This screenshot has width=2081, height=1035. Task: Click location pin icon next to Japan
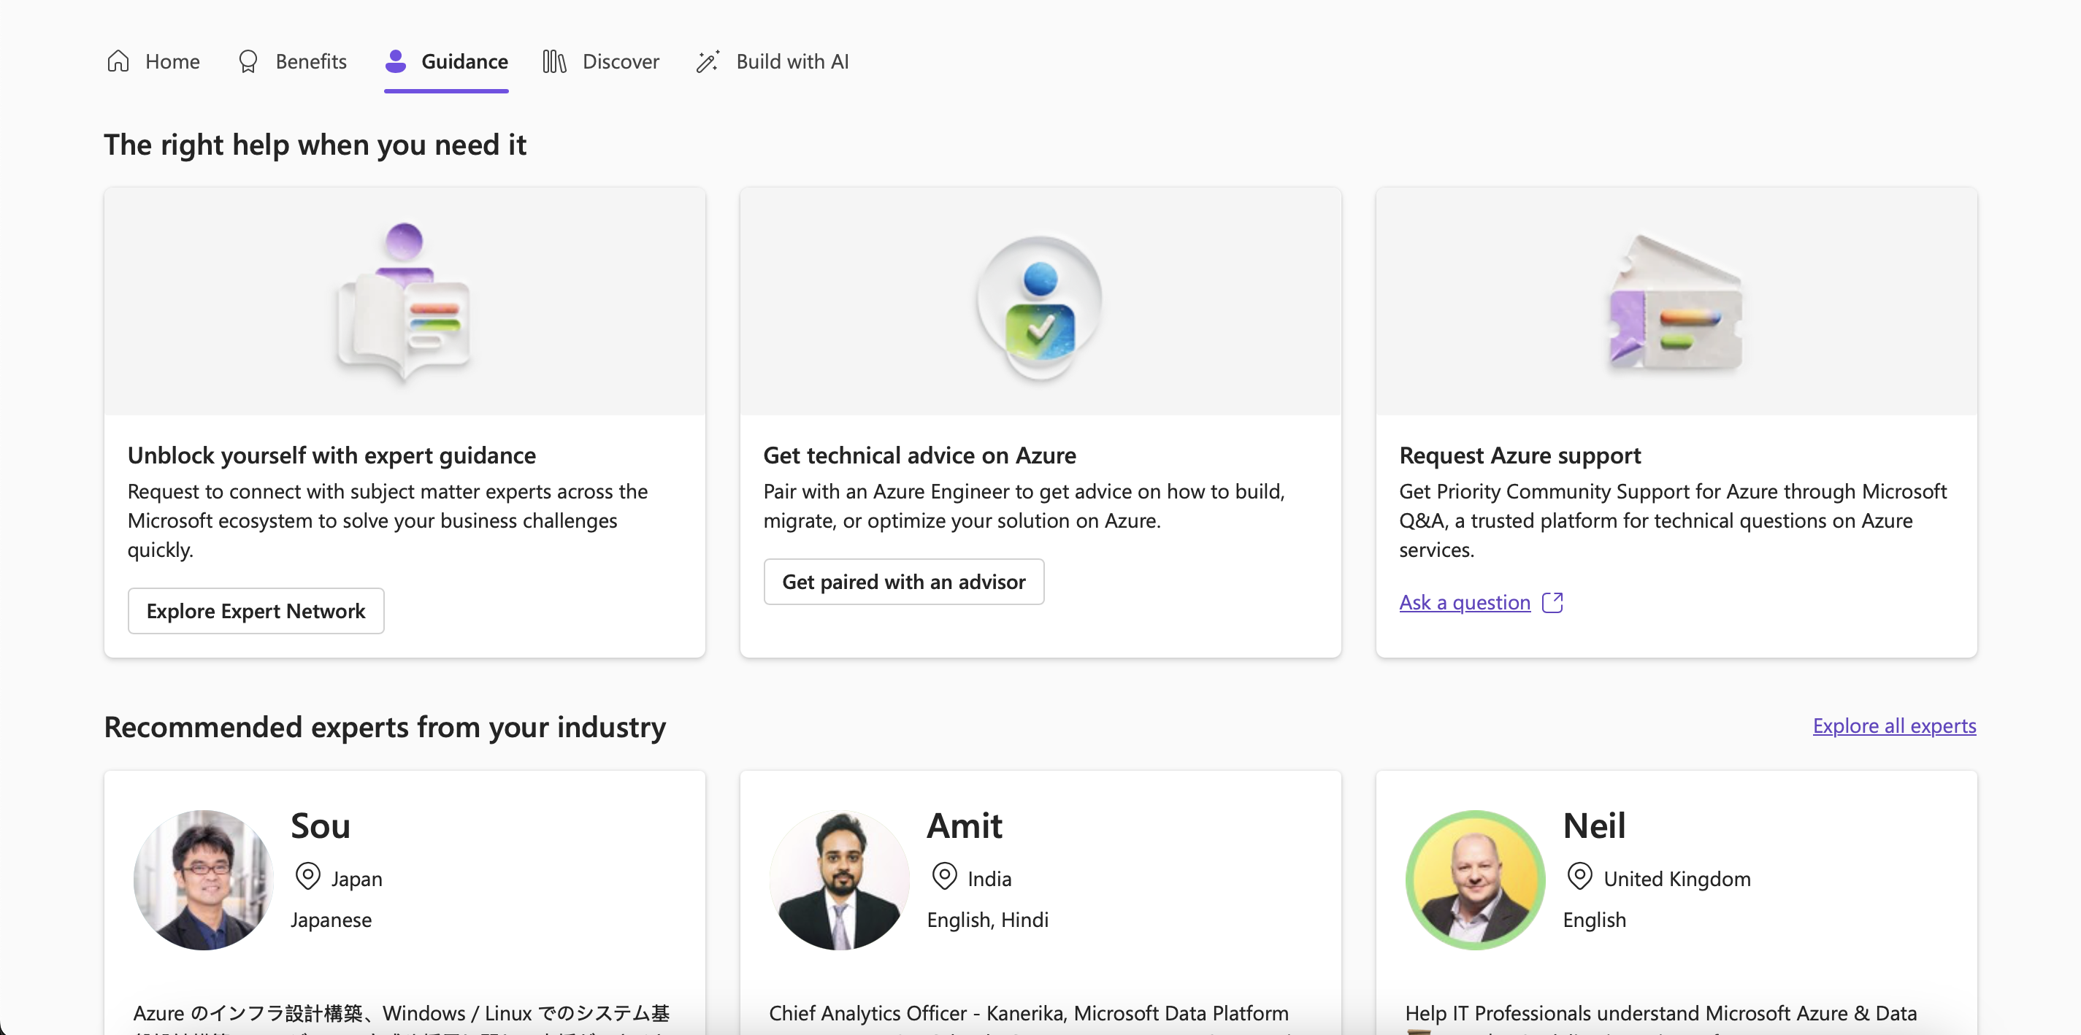pos(308,877)
